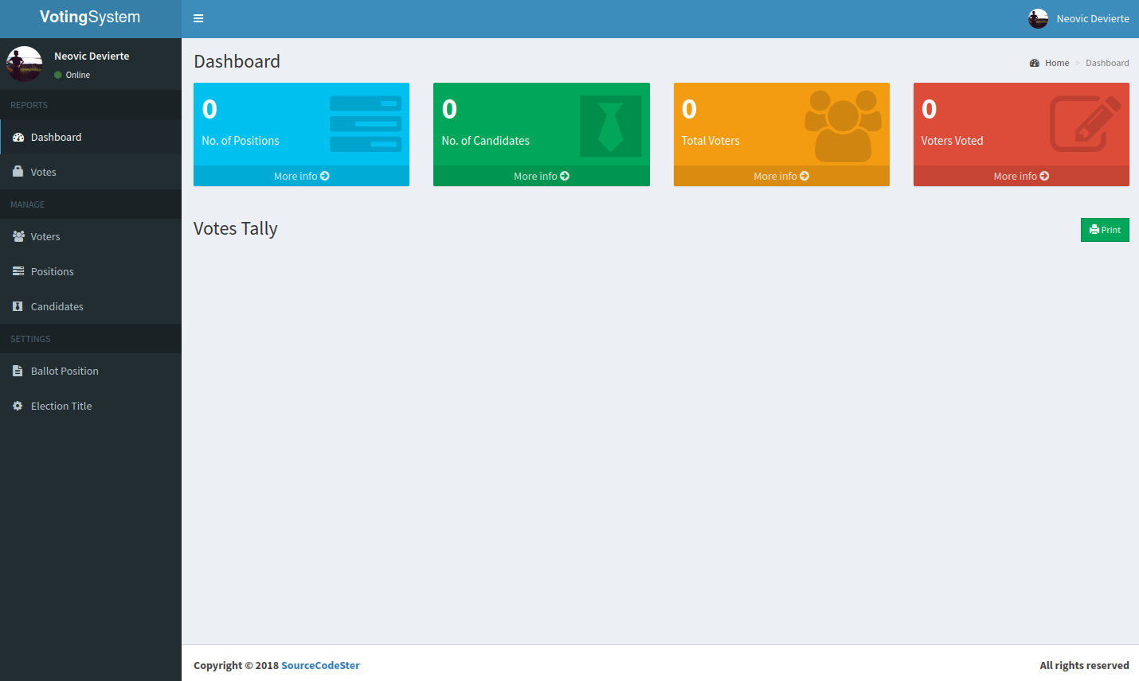Image resolution: width=1139 pixels, height=681 pixels.
Task: Click the Voters Voted label
Action: (x=953, y=141)
